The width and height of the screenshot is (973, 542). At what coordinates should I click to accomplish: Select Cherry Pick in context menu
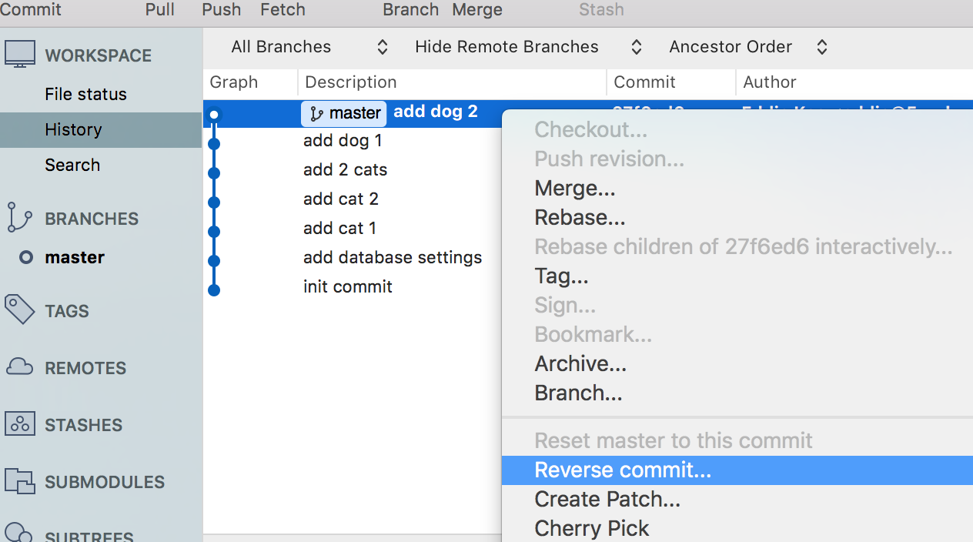click(x=591, y=528)
